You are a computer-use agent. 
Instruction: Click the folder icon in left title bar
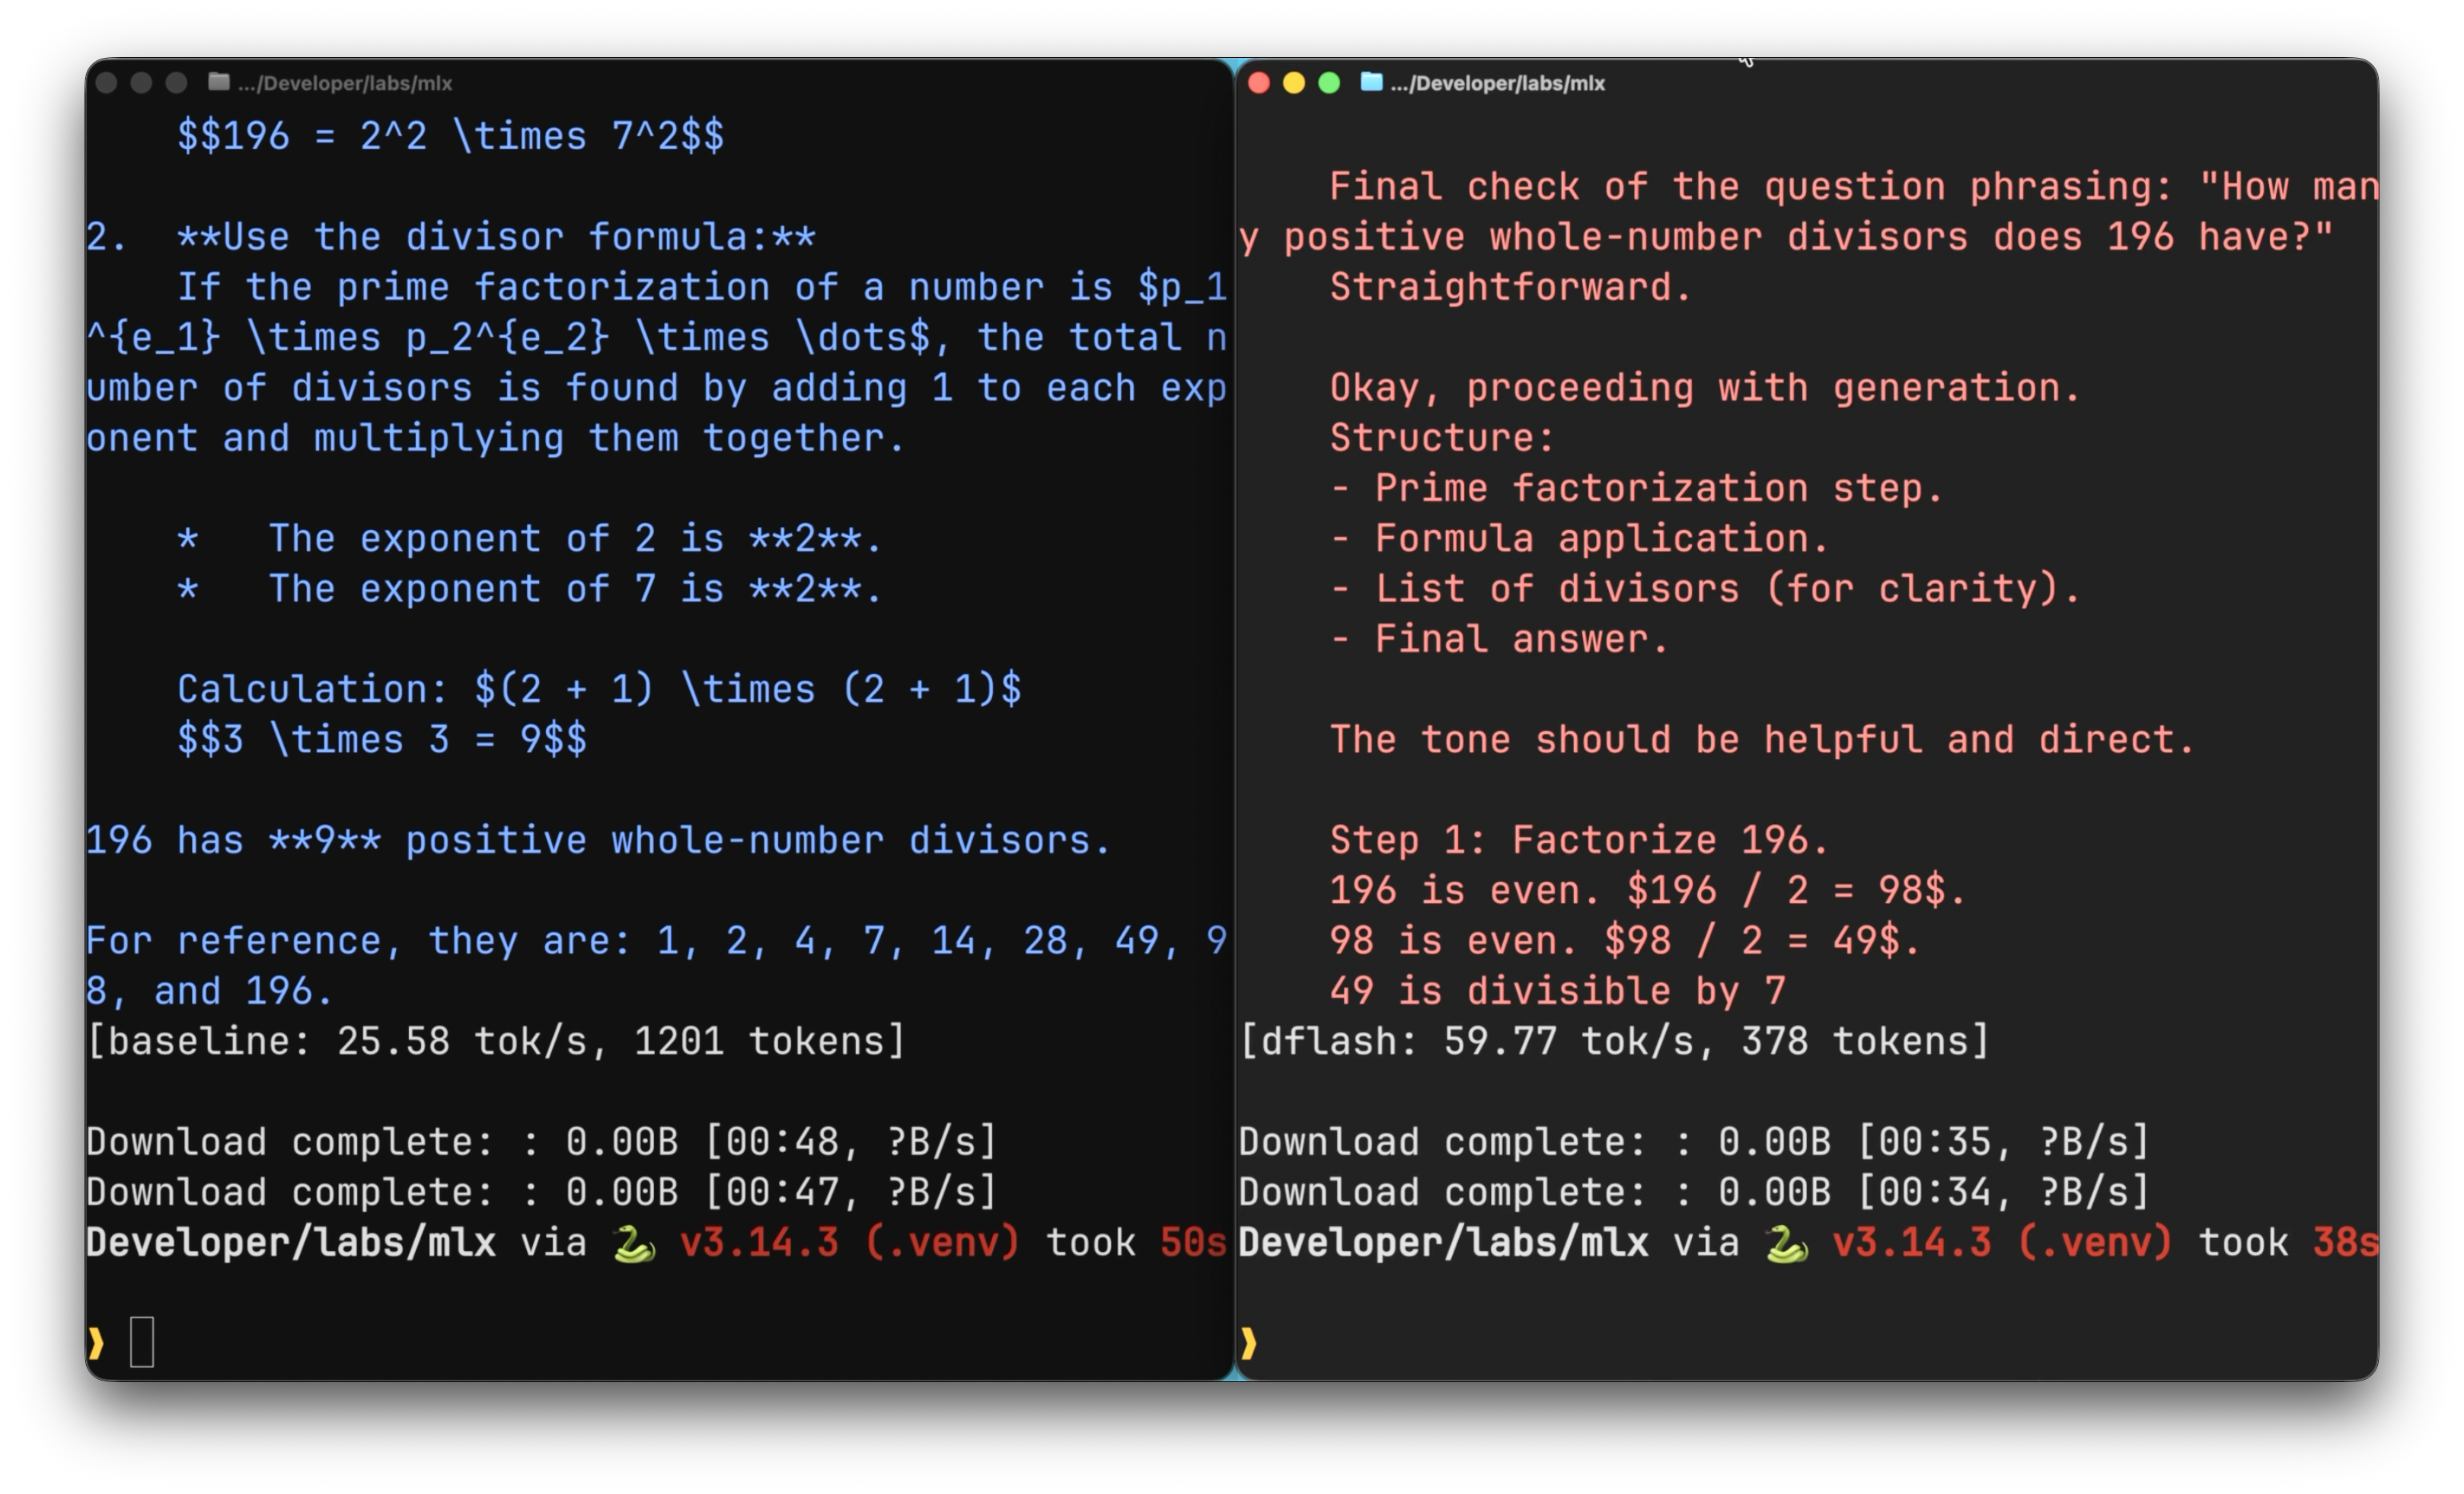219,82
